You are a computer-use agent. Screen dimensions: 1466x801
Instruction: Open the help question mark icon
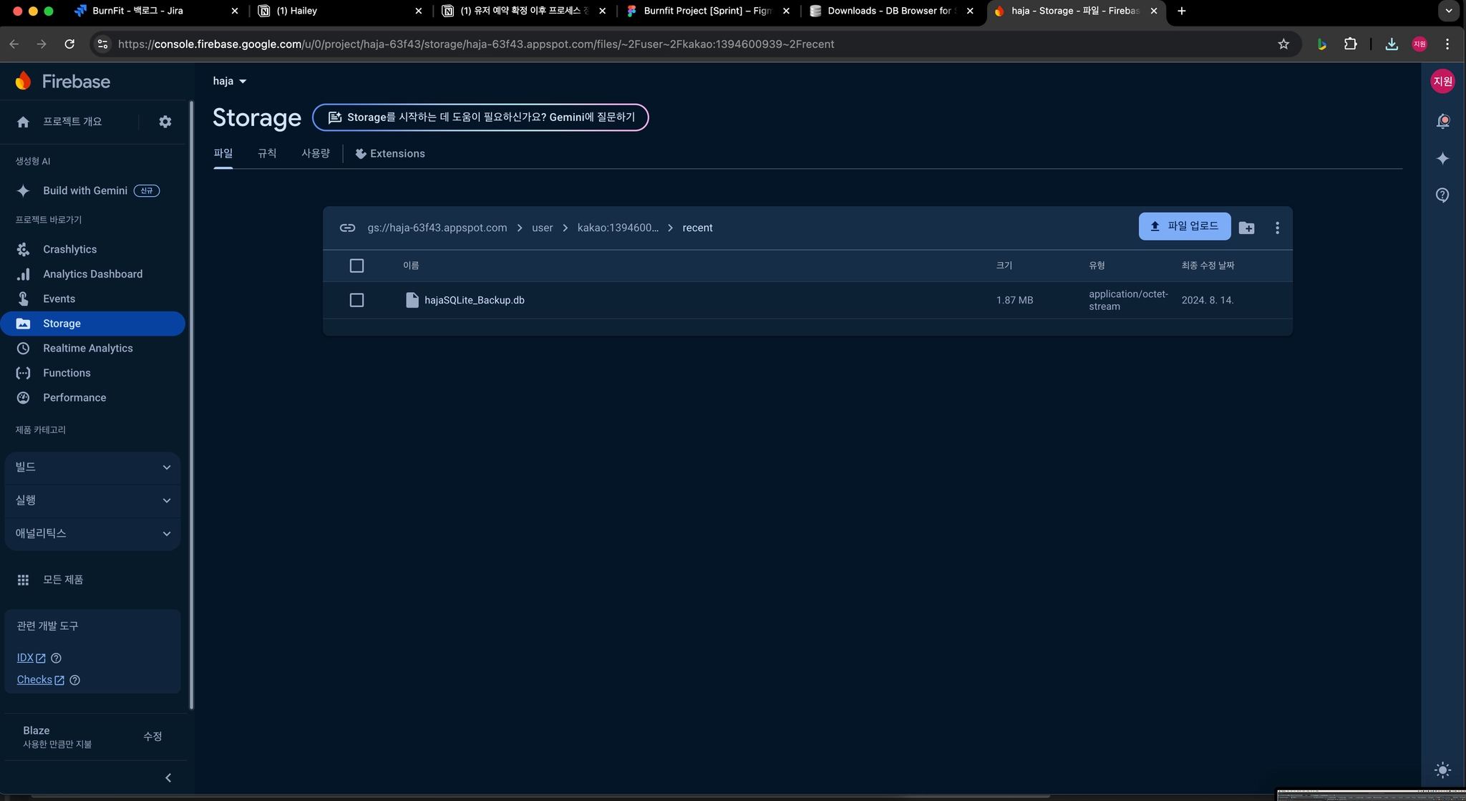[x=1442, y=195]
